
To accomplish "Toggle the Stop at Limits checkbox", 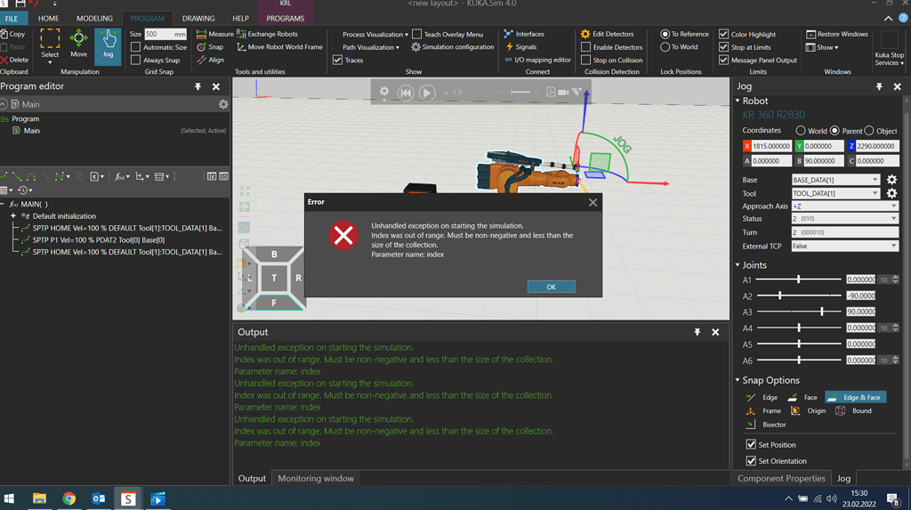I will (x=723, y=47).
